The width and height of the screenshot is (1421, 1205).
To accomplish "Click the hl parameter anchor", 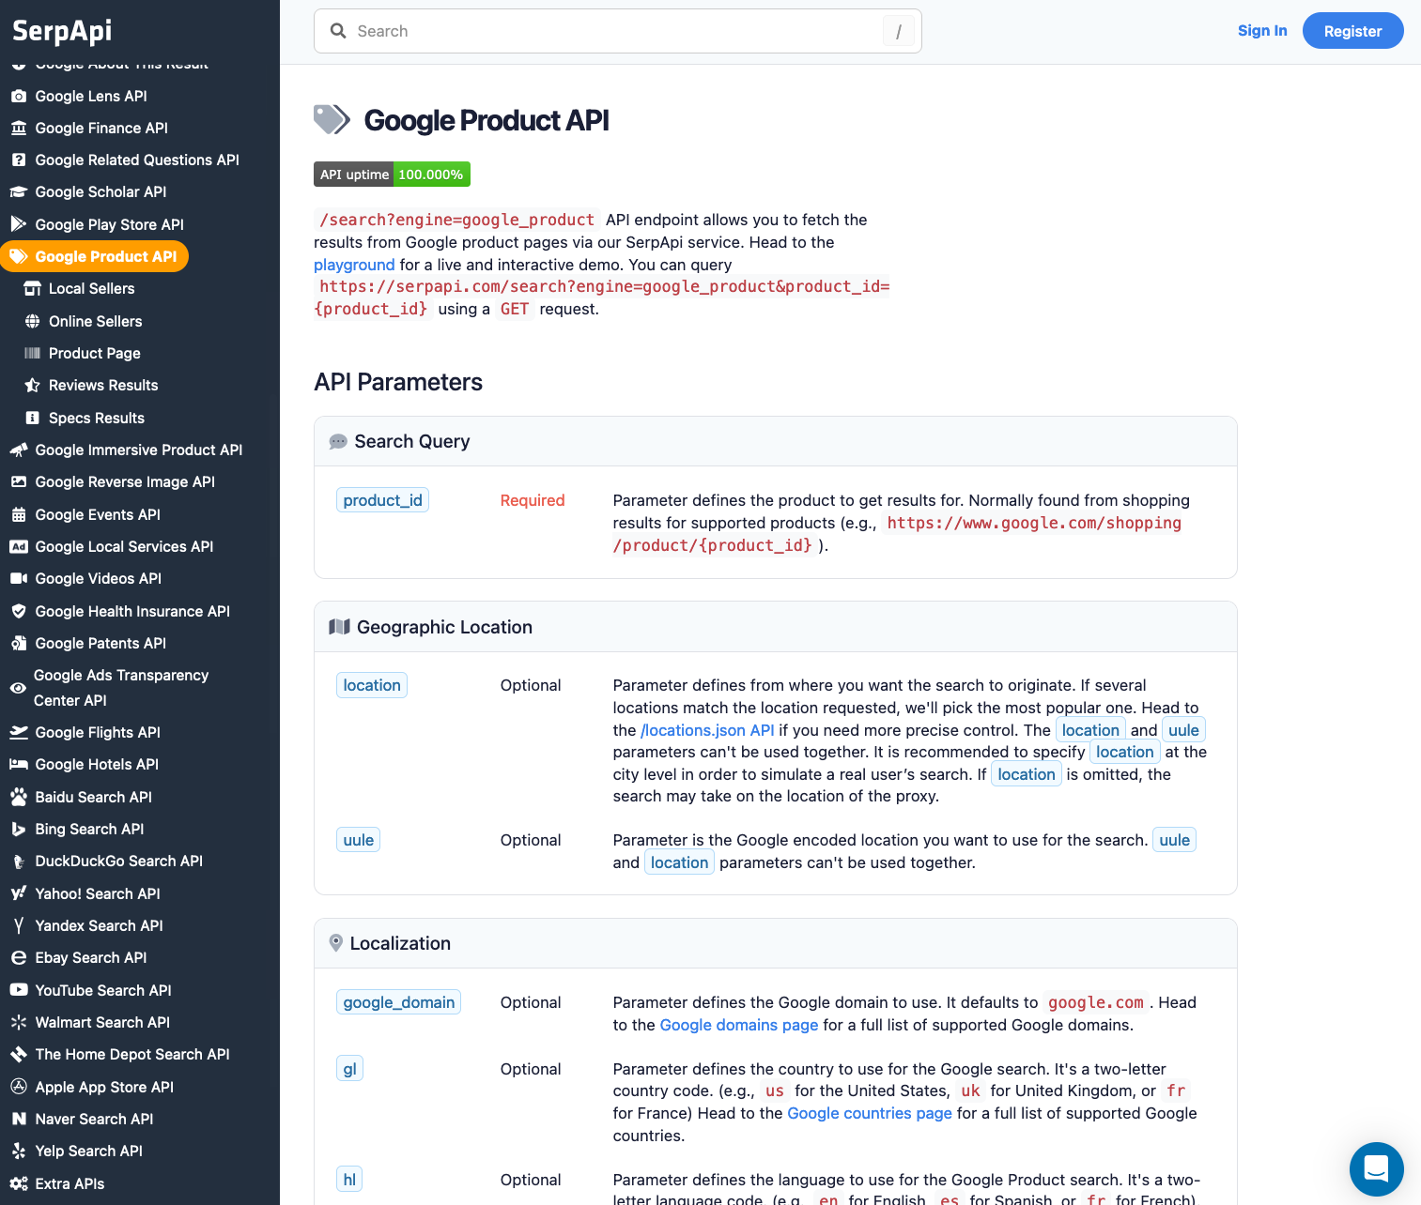I will tap(349, 1180).
